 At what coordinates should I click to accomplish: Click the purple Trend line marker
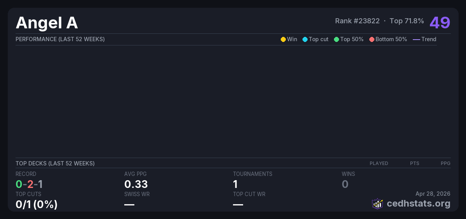click(416, 39)
